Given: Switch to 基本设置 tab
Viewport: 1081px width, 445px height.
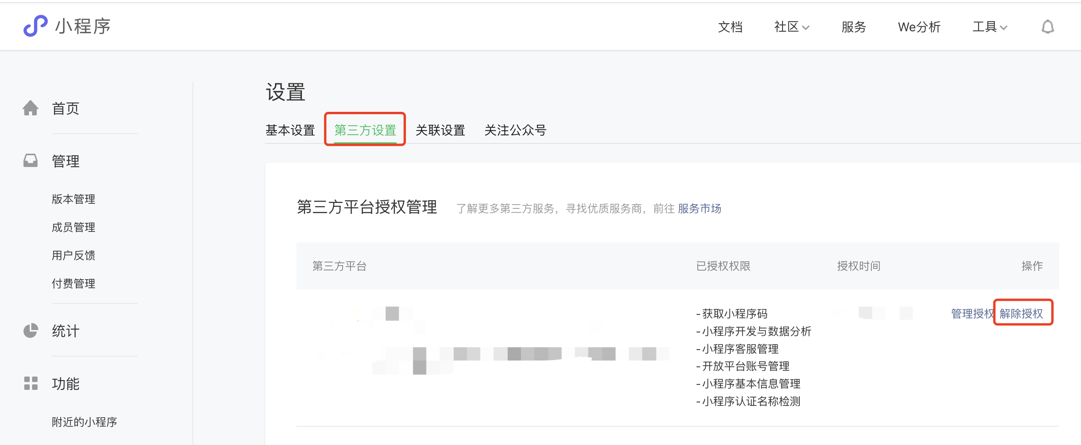Looking at the screenshot, I should click(x=290, y=130).
